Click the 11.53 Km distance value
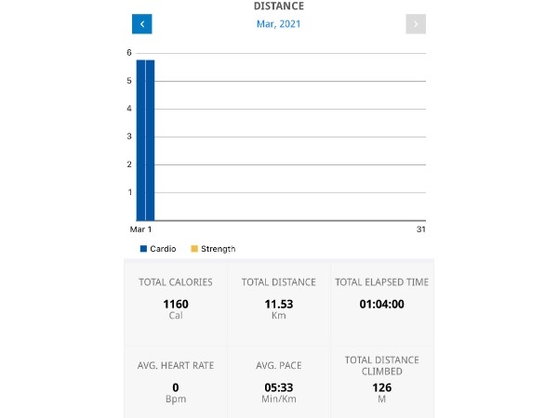 (x=279, y=304)
